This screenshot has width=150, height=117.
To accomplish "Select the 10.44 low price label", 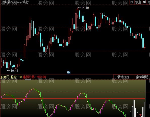I will [x=14, y=71].
